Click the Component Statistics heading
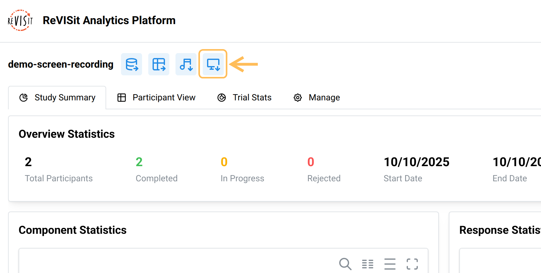The image size is (541, 273). (72, 230)
